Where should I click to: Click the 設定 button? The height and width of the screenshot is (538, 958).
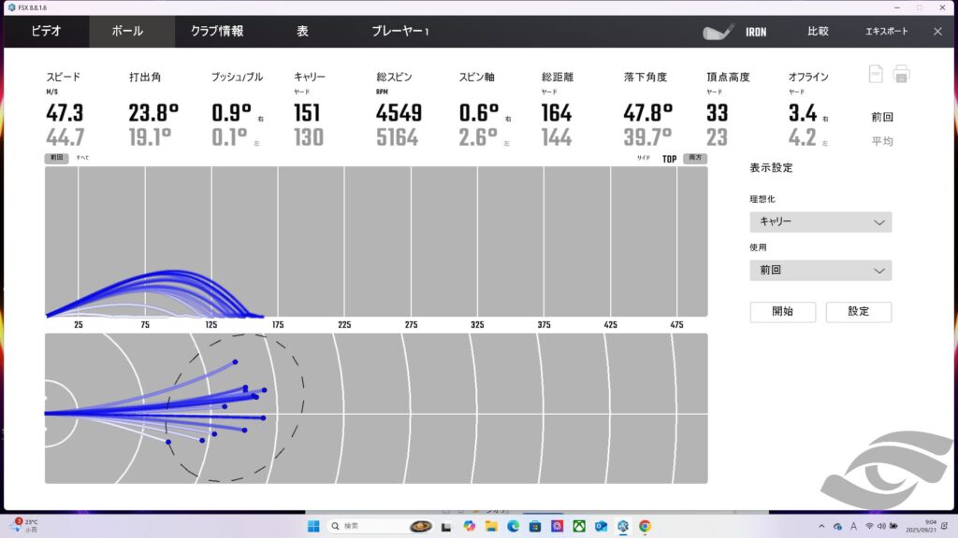tap(858, 312)
